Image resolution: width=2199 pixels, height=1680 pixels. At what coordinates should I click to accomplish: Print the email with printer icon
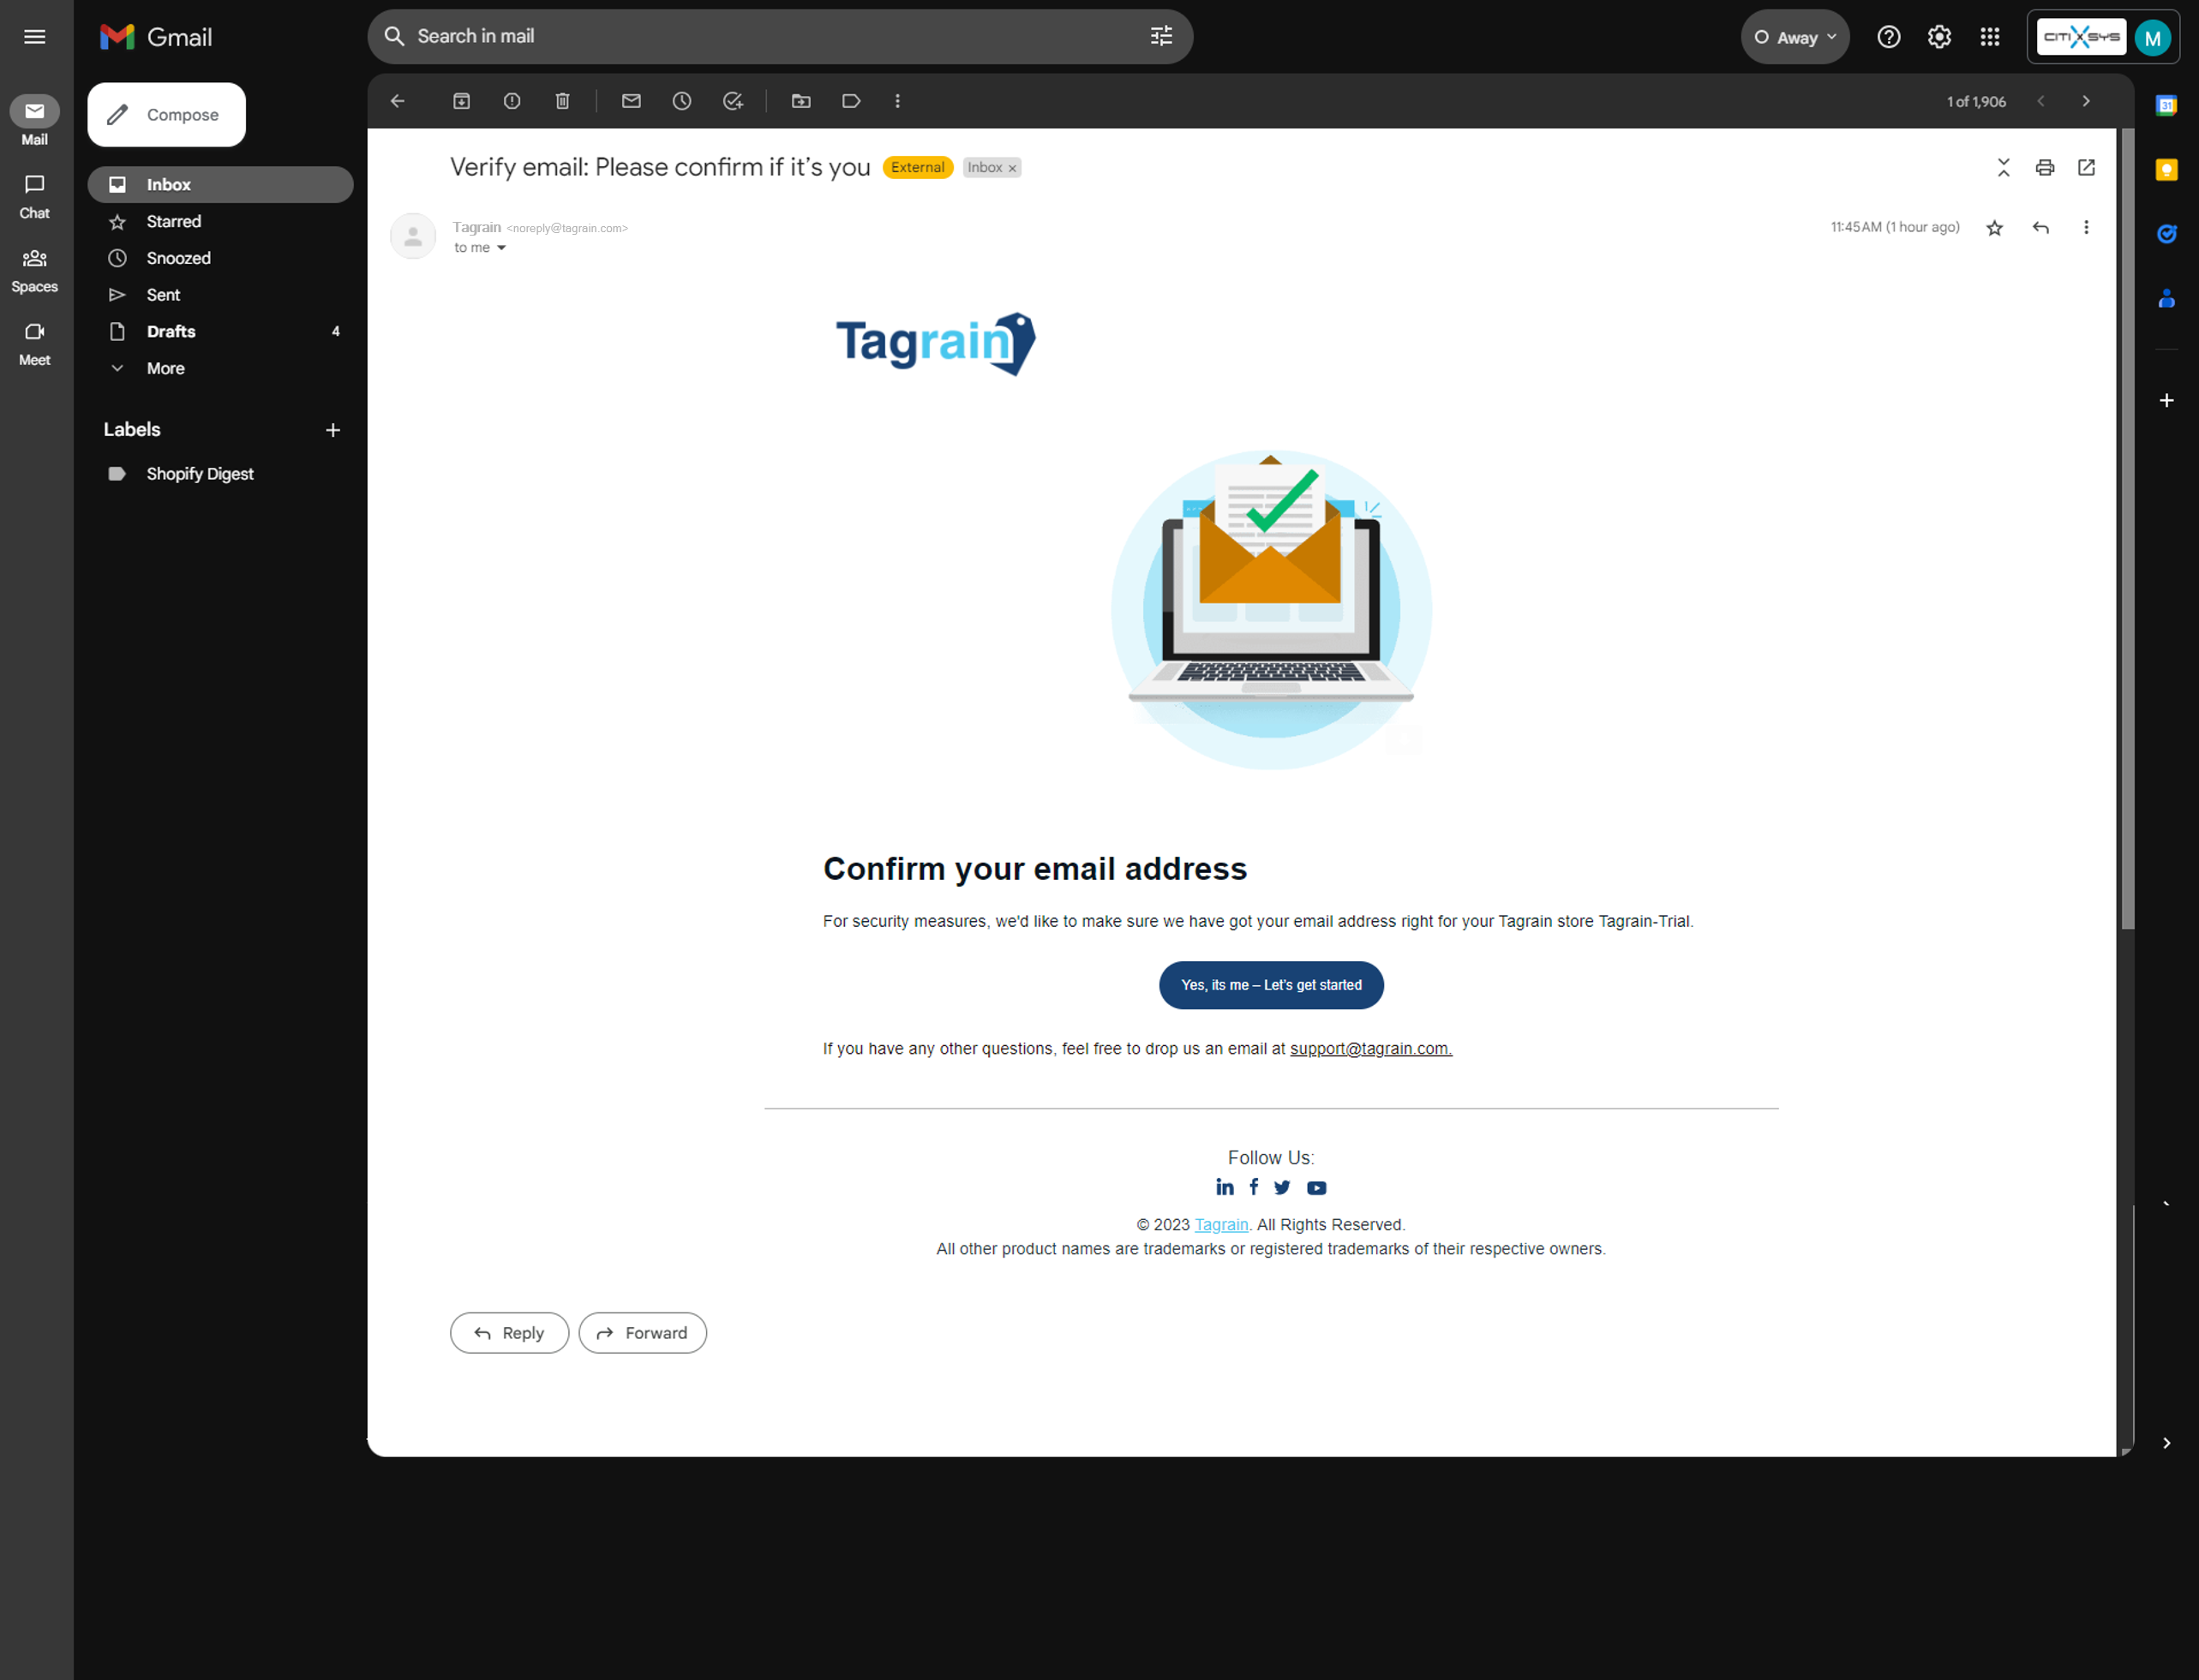2045,167
